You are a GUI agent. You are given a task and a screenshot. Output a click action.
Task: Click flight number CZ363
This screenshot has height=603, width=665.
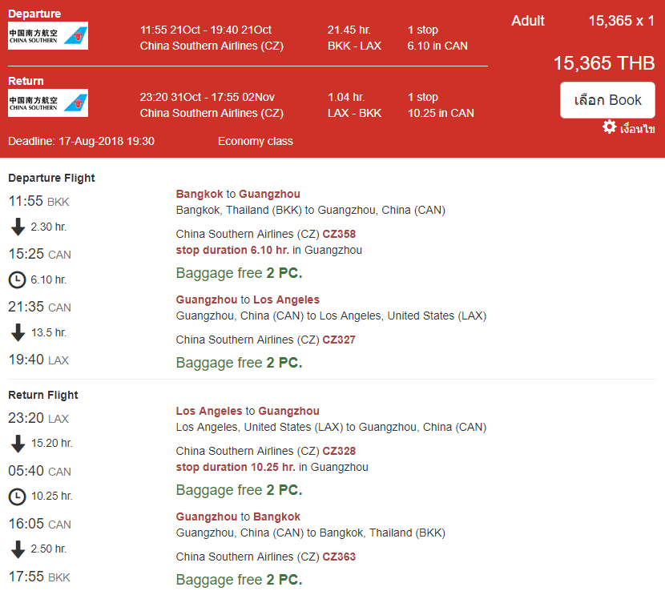pos(339,557)
